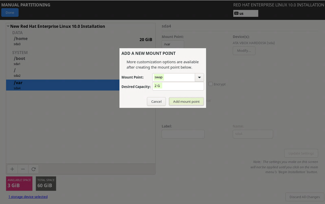This screenshot has width=325, height=204.
Task: Open the Mount Point dropdown arrow
Action: (199, 78)
